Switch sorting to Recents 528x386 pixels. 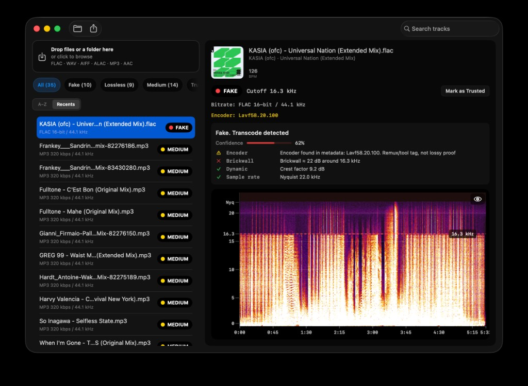tap(65, 104)
